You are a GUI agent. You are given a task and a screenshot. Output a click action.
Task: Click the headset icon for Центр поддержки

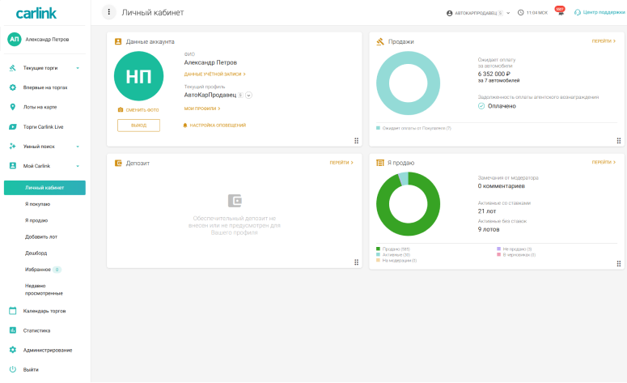pyautogui.click(x=578, y=13)
